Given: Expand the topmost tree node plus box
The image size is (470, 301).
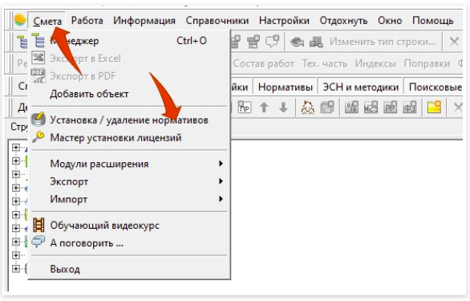Looking at the screenshot, I should (16, 148).
